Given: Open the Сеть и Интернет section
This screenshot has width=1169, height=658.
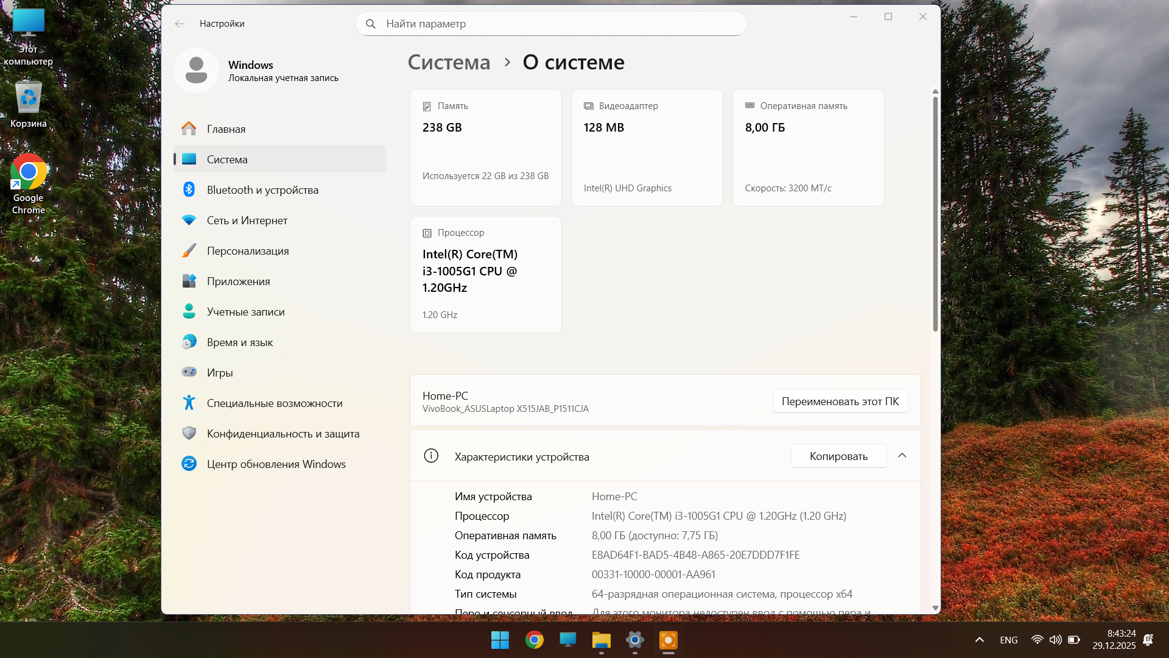Looking at the screenshot, I should click(247, 220).
